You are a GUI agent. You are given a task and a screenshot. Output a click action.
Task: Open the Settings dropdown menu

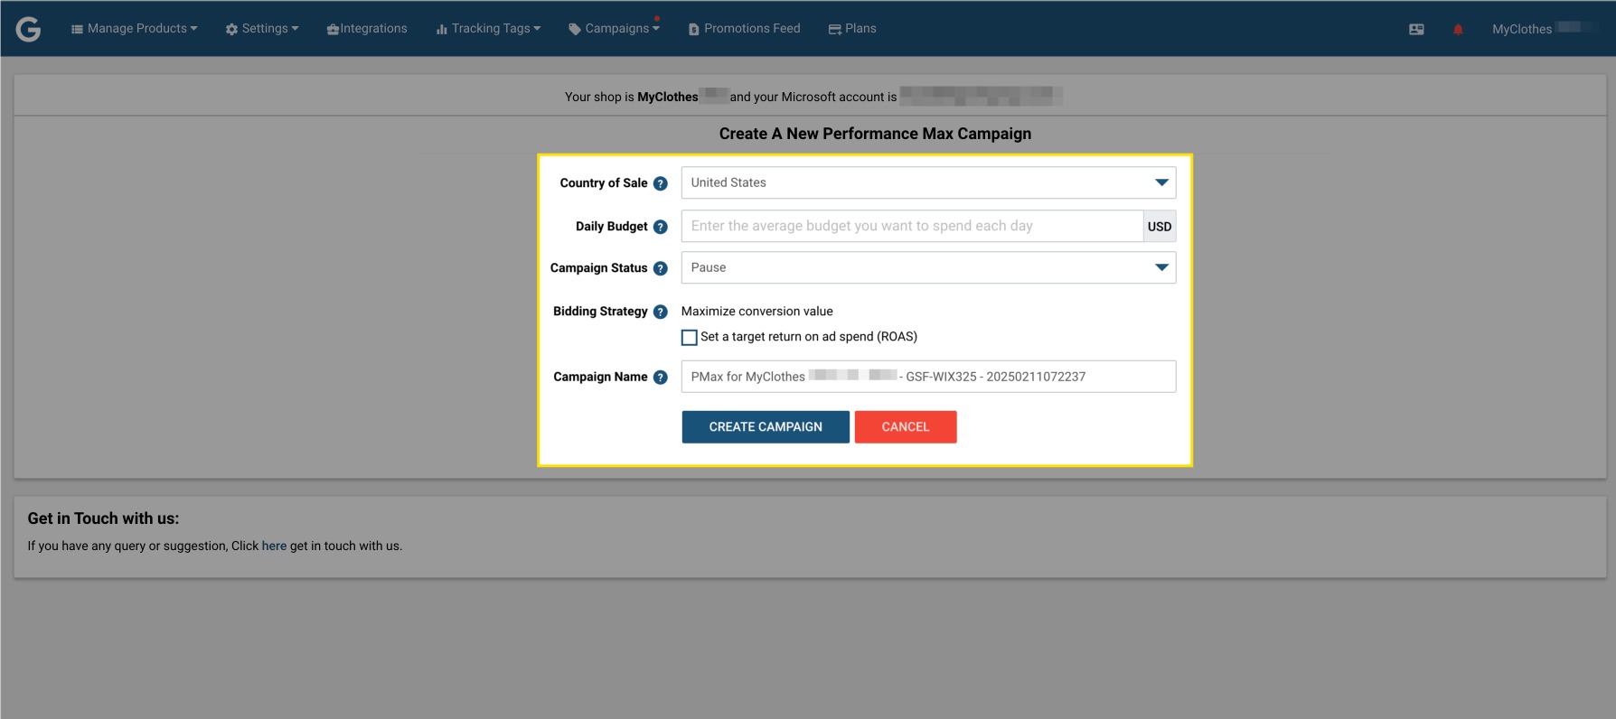(x=262, y=29)
